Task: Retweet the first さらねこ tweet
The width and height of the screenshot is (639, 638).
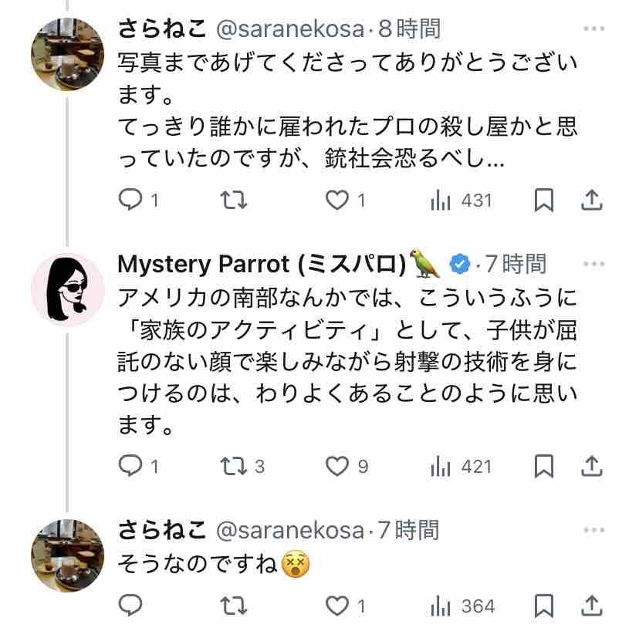Action: click(234, 200)
